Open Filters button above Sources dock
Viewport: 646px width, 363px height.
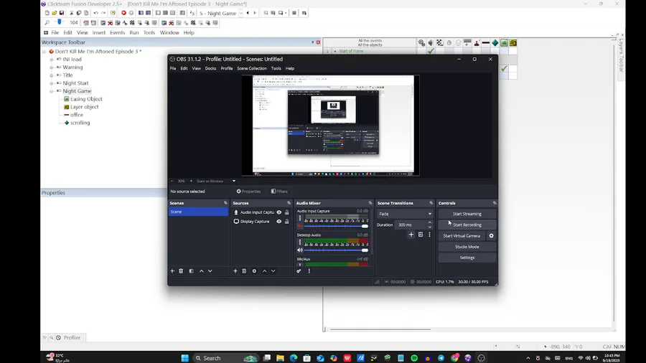(279, 192)
